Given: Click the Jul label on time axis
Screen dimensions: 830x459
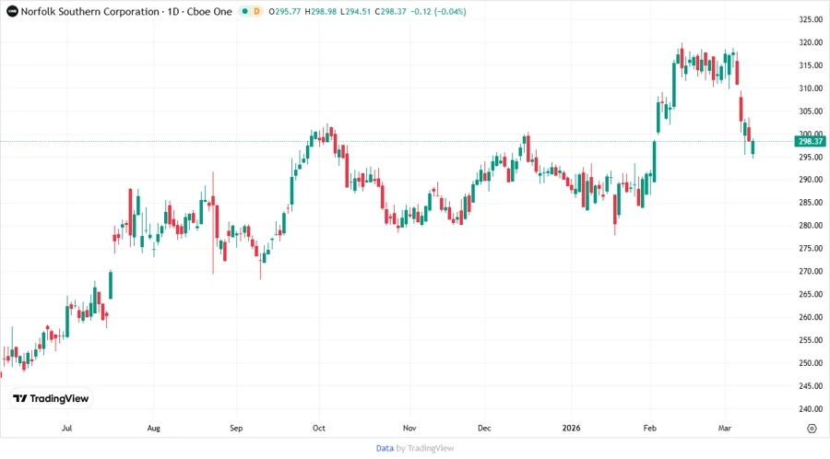Looking at the screenshot, I should point(66,428).
